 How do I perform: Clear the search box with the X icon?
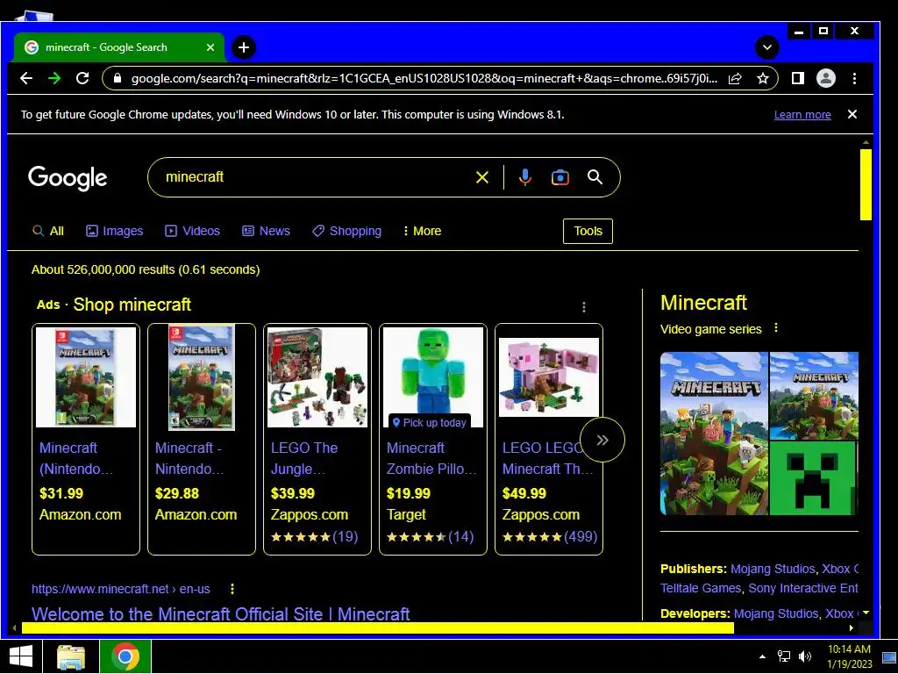pos(482,177)
